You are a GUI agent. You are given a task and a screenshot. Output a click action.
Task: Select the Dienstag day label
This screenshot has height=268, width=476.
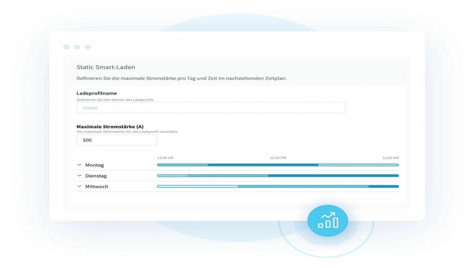click(96, 176)
